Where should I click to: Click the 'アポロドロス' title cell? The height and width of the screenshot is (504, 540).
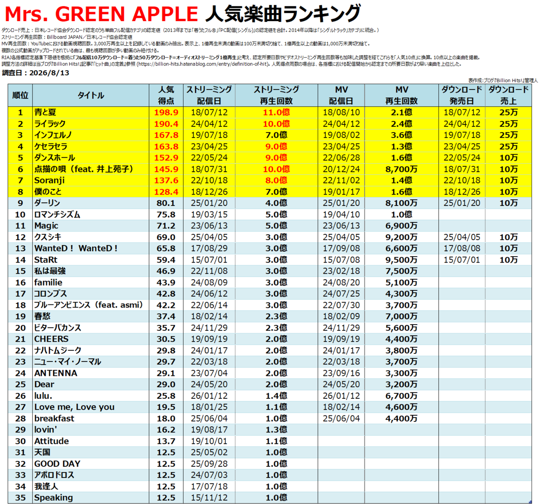point(90,475)
